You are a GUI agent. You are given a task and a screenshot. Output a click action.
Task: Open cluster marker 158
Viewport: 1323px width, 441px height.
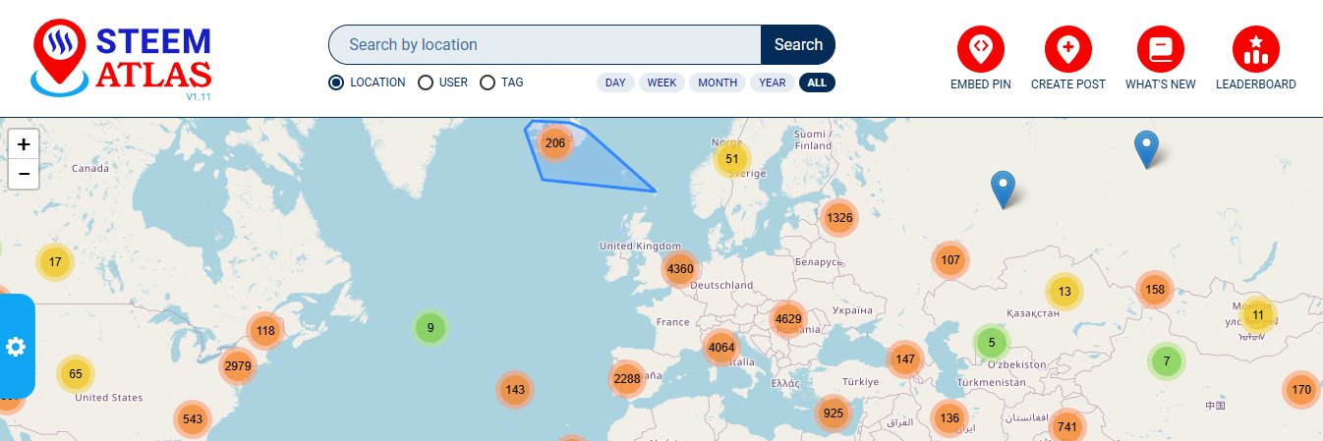tap(1156, 290)
